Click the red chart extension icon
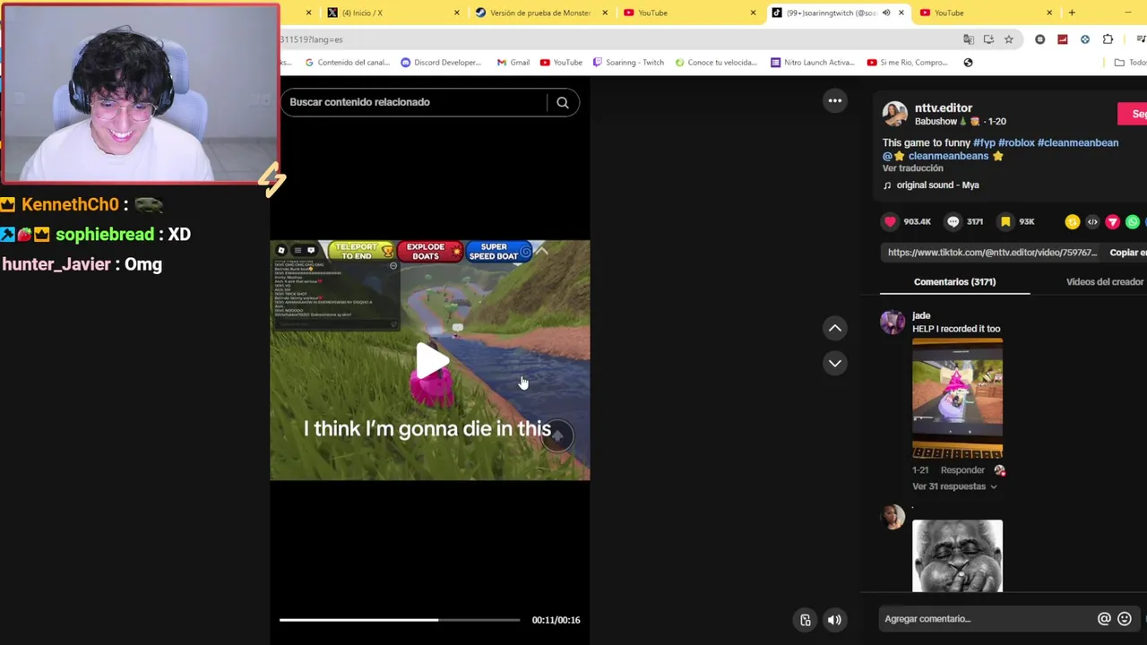 pos(1062,39)
